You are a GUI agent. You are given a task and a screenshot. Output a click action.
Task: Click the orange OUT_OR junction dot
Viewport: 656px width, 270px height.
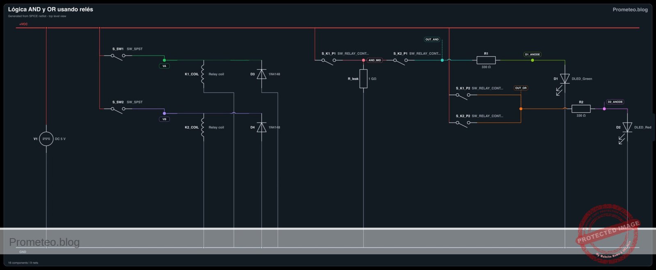point(521,109)
